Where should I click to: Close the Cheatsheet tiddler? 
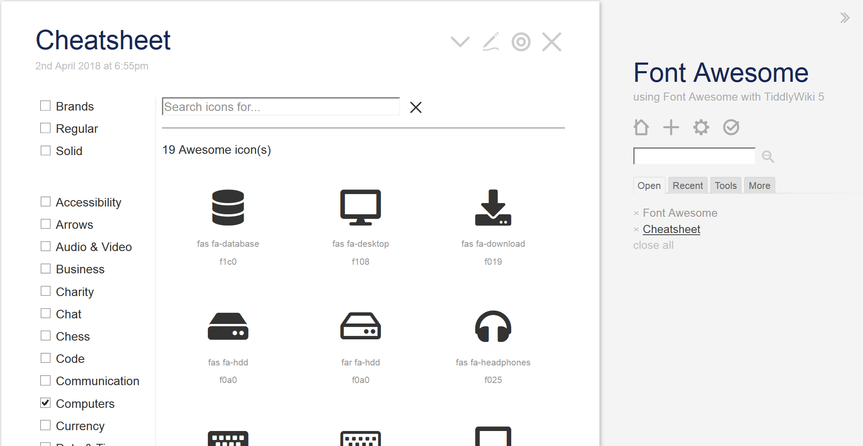(x=551, y=42)
